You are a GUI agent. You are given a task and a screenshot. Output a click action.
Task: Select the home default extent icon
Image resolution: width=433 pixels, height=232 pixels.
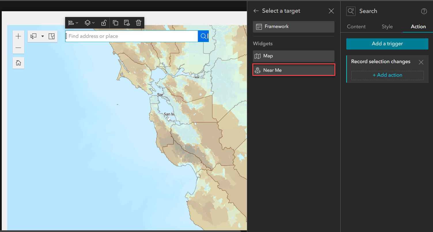pyautogui.click(x=18, y=63)
